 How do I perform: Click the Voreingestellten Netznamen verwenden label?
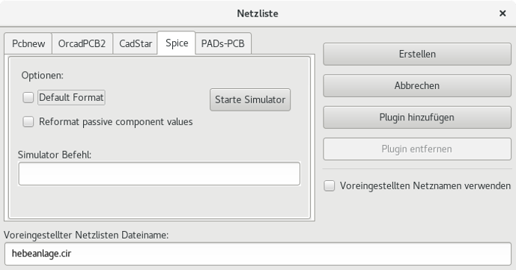tap(425, 186)
